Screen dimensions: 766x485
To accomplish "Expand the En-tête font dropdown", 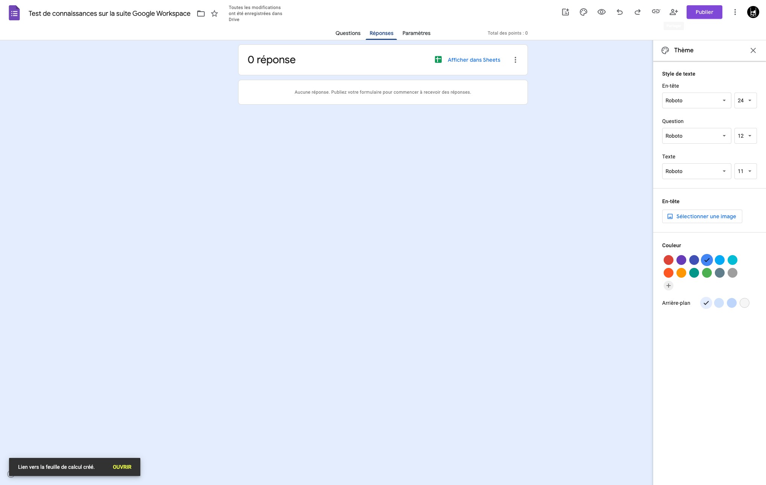I will point(696,100).
